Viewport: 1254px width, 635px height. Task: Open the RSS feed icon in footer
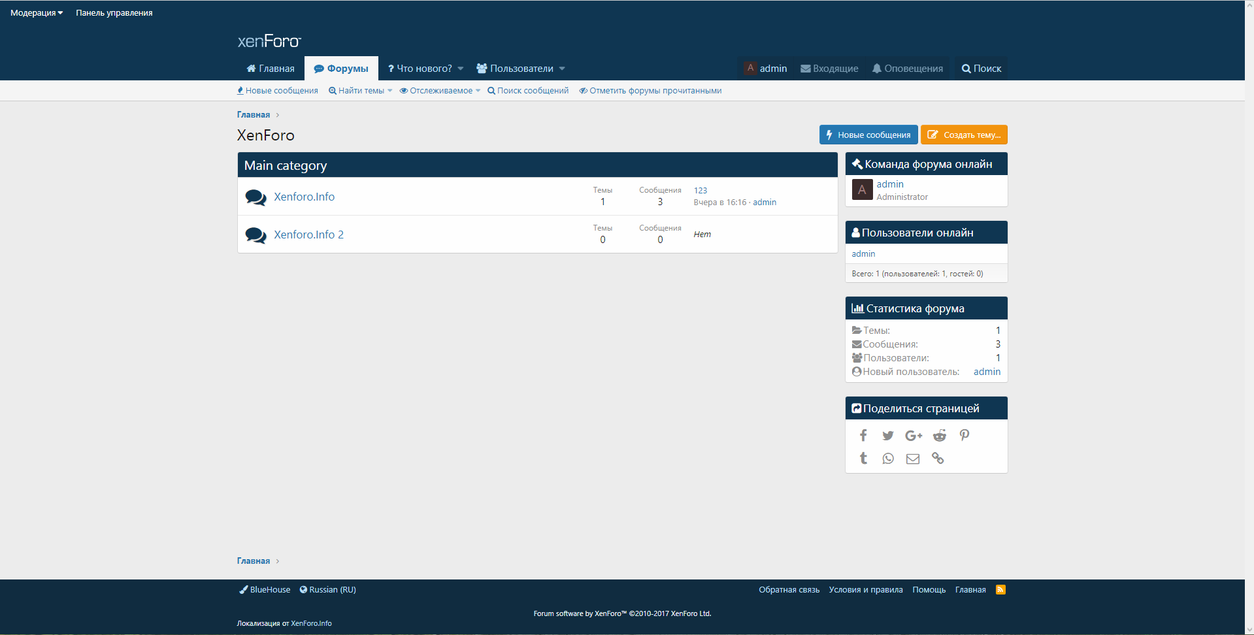(1000, 590)
